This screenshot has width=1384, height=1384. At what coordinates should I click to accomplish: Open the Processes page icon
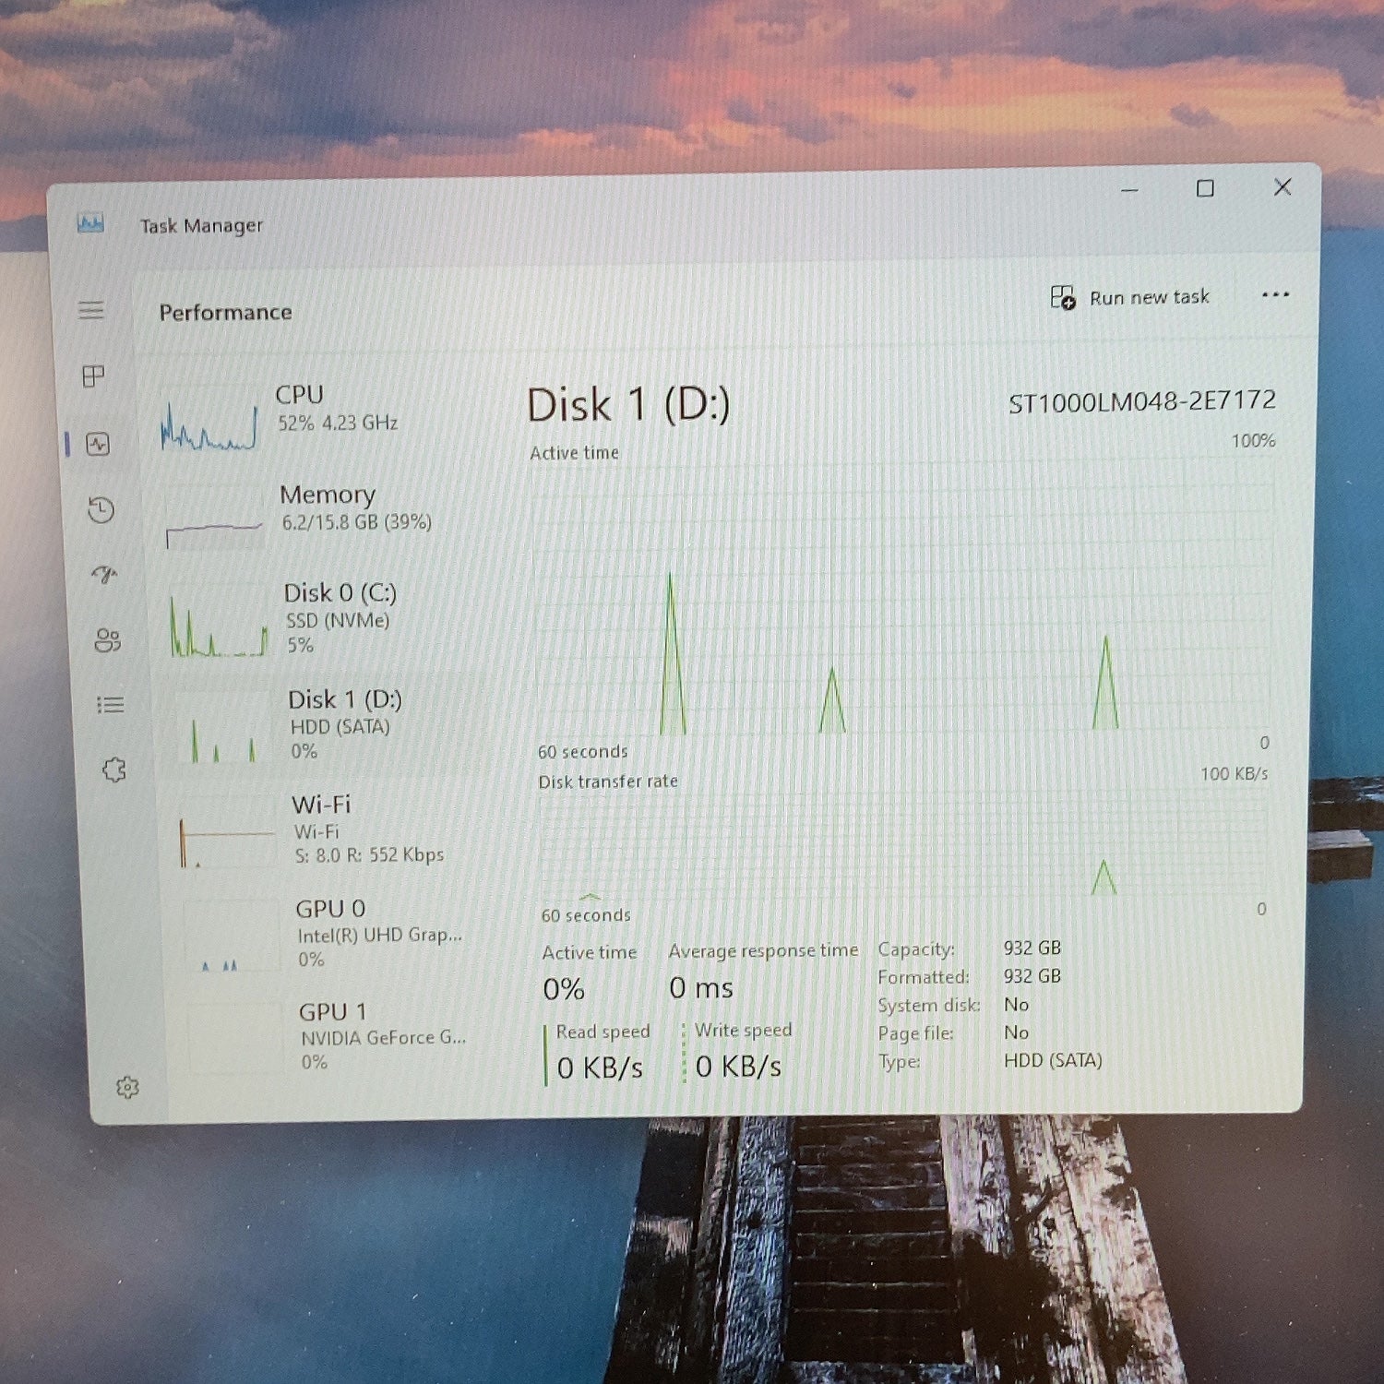pyautogui.click(x=93, y=376)
